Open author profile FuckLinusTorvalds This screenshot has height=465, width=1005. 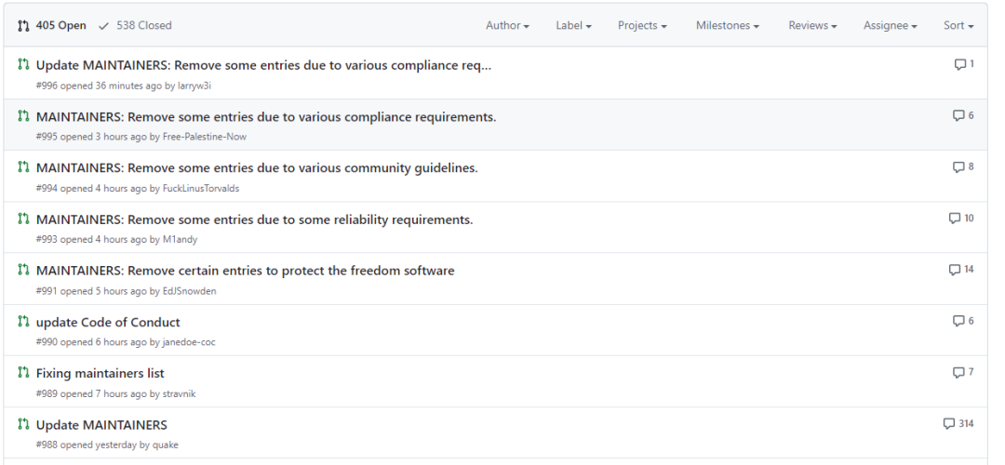[x=201, y=188]
